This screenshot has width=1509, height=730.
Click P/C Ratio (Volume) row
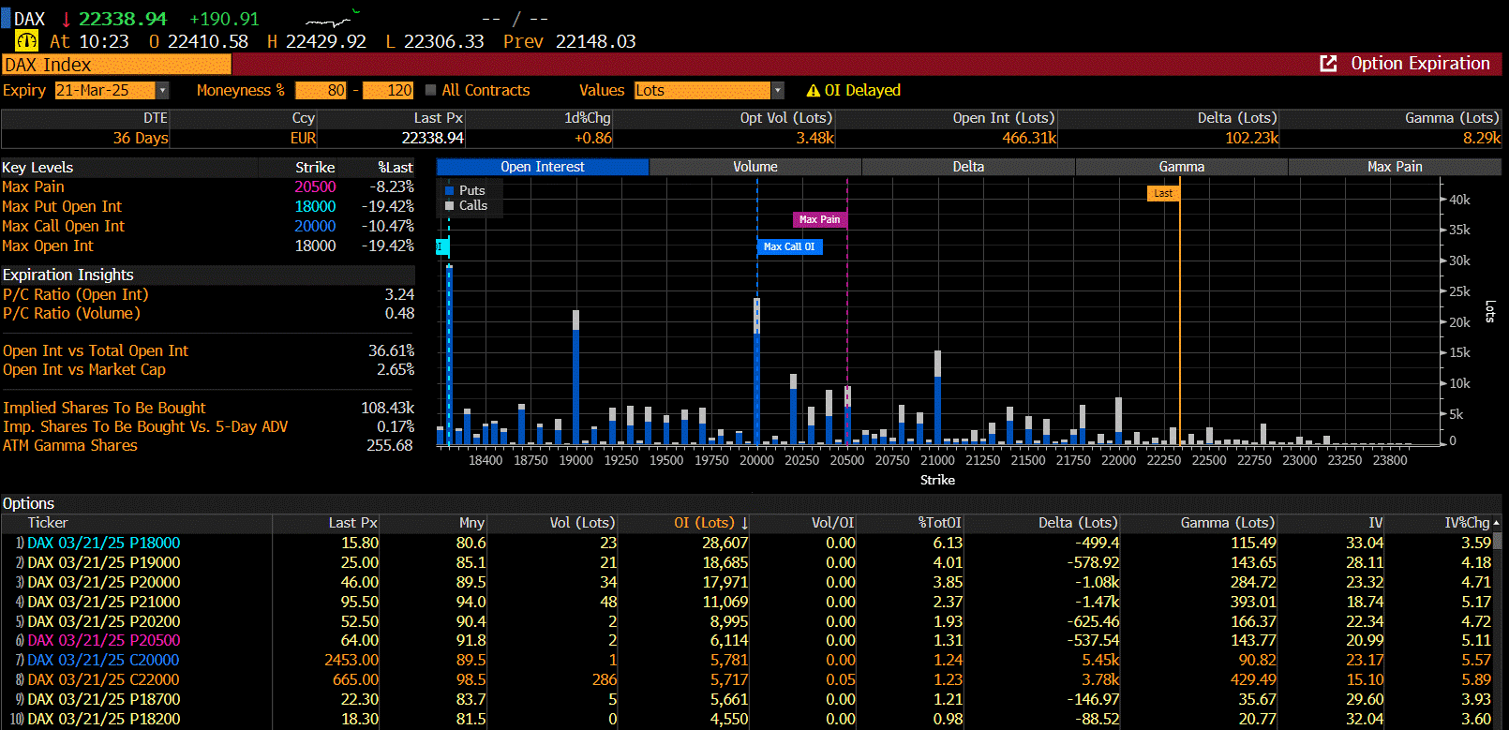(207, 313)
